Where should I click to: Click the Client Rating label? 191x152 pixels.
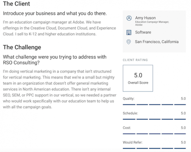135,60
